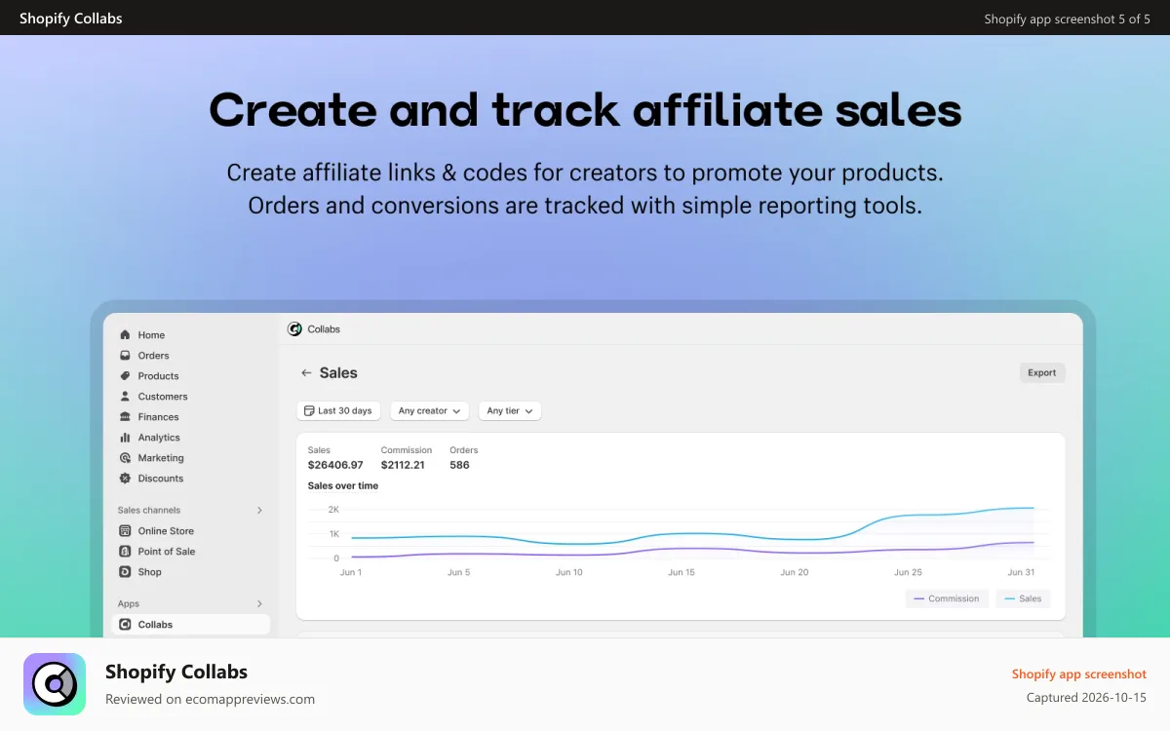The image size is (1170, 731).
Task: Open Finances in the sidebar
Action: click(159, 417)
